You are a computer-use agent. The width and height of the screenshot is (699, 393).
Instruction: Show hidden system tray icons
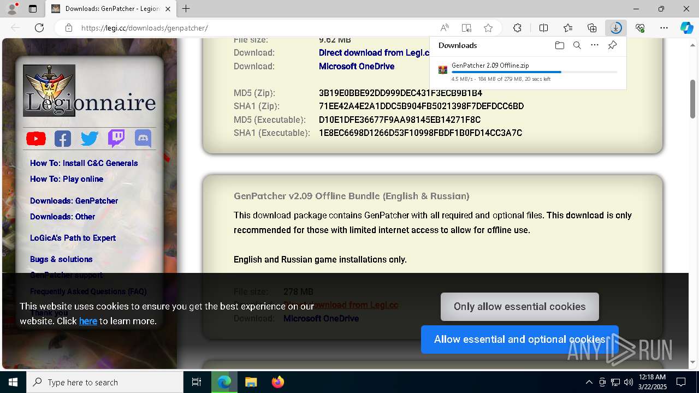tap(589, 382)
